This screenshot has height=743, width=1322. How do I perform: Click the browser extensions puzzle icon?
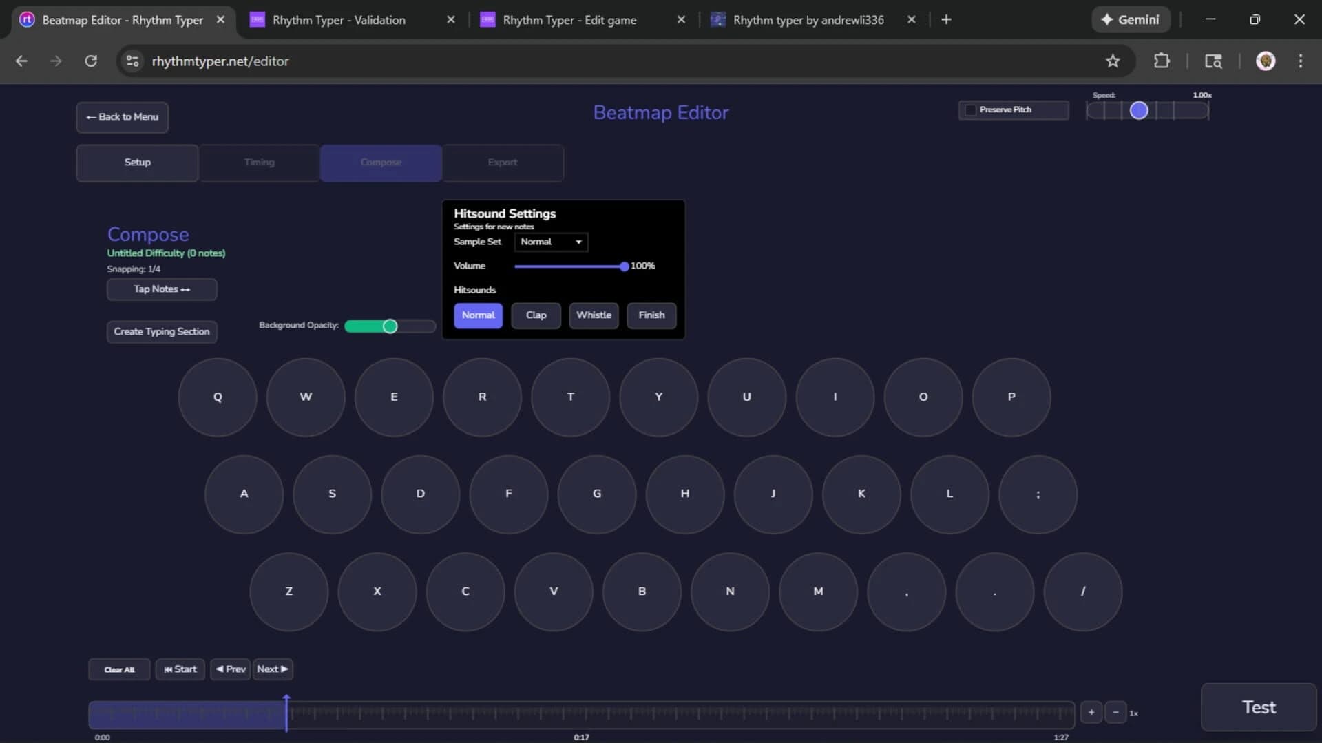[x=1162, y=61]
